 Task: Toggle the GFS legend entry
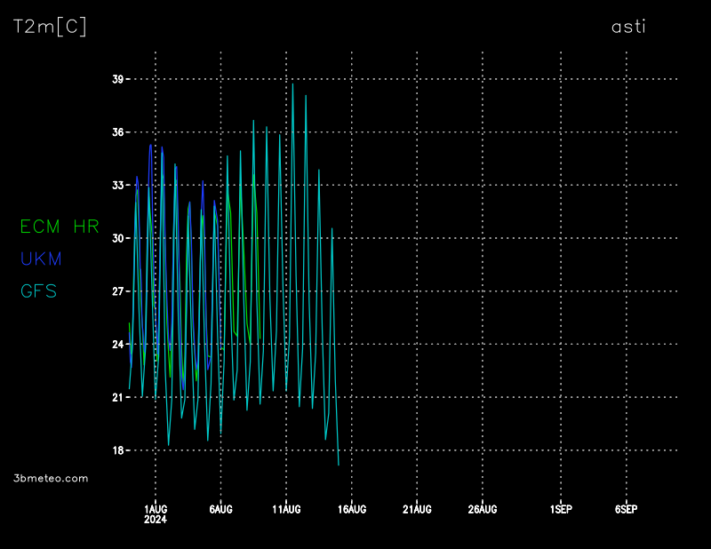click(39, 290)
